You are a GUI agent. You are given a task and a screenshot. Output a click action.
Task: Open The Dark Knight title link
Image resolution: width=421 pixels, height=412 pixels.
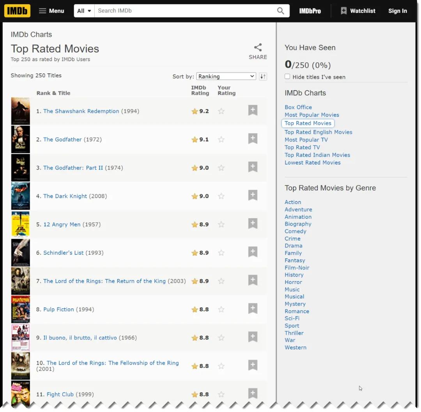coord(65,196)
